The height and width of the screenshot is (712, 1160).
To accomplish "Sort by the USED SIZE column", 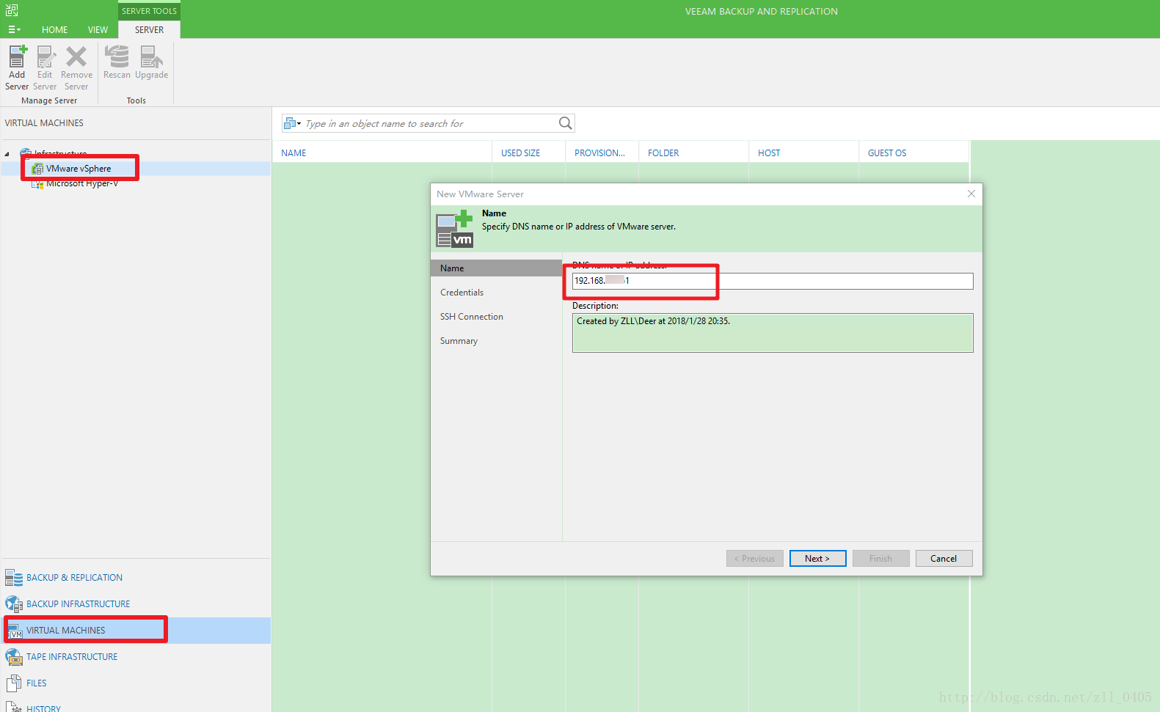I will click(x=528, y=153).
